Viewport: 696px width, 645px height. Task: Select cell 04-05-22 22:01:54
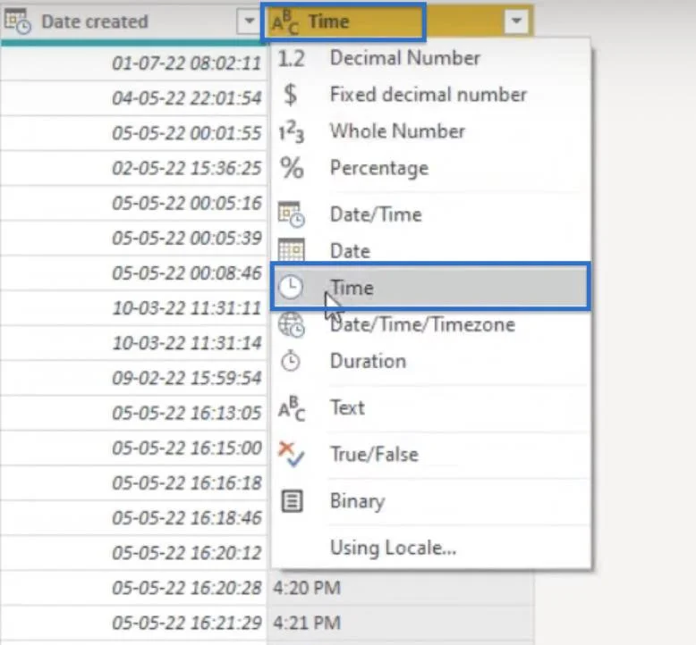(x=133, y=98)
